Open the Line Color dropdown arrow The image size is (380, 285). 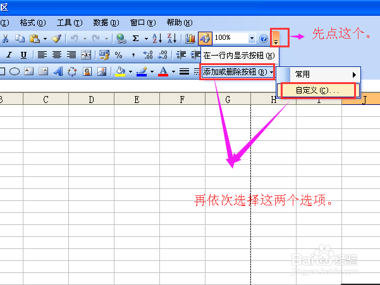click(x=152, y=71)
